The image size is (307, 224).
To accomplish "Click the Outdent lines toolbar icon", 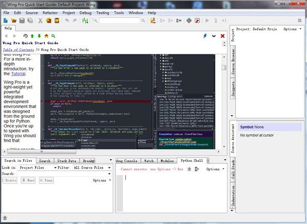I will click(x=170, y=21).
